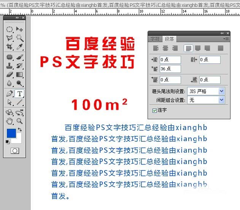The width and height of the screenshot is (240, 210).
Task: Toggle the 连字 checkbox
Action: 154,111
